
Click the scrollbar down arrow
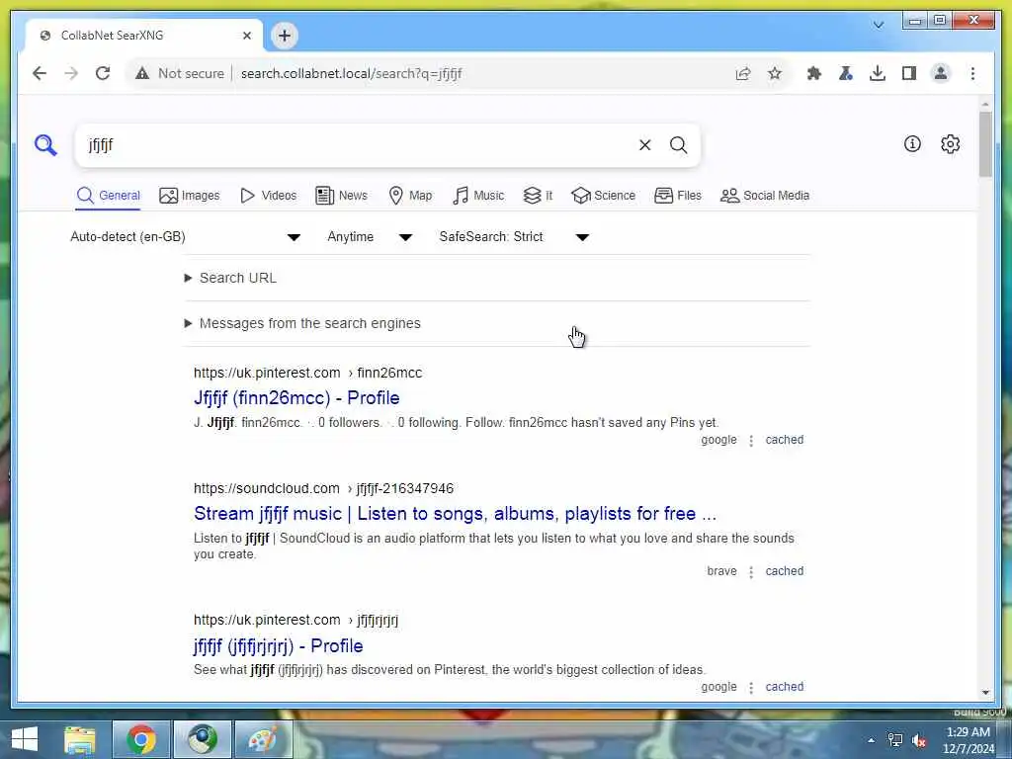click(x=985, y=693)
